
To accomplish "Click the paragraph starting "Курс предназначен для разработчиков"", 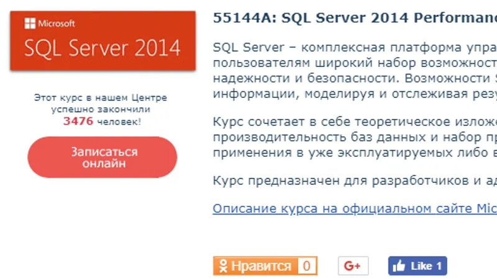I will point(355,180).
